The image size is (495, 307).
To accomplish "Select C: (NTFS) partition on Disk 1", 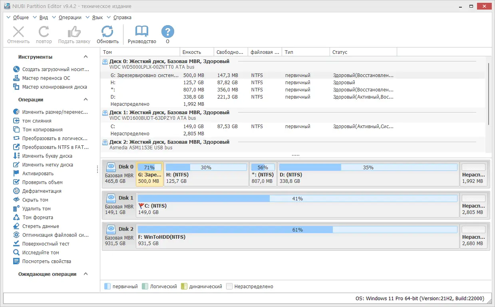I will click(298, 205).
